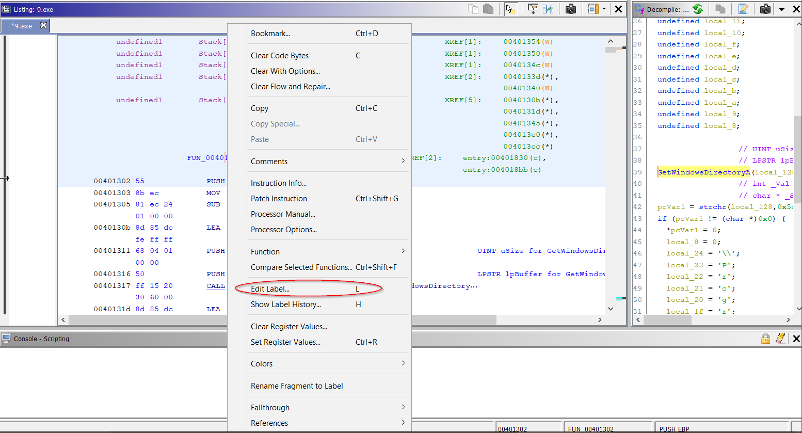This screenshot has width=802, height=433.
Task: Click the Listing vertical scrollbar down arrow
Action: 611,309
